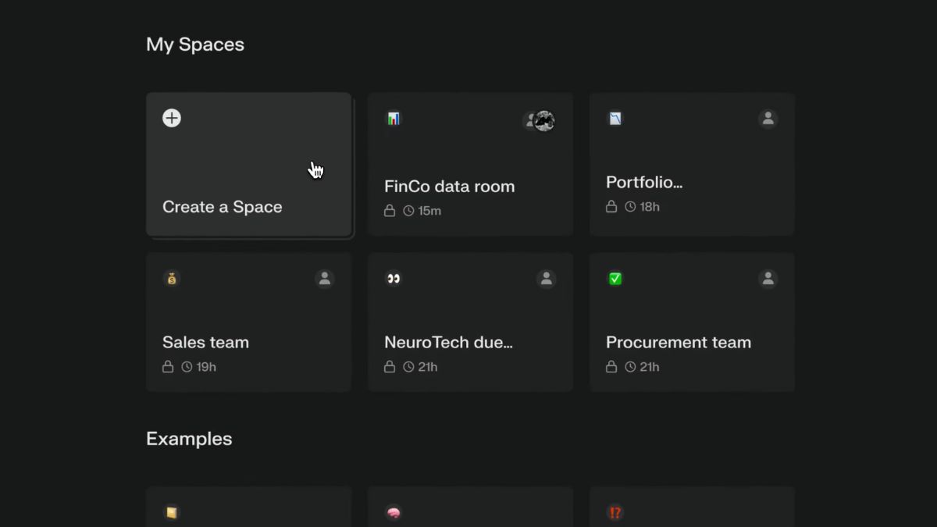Select the interrobang icon in Examples section
This screenshot has width=937, height=527.
pyautogui.click(x=615, y=512)
